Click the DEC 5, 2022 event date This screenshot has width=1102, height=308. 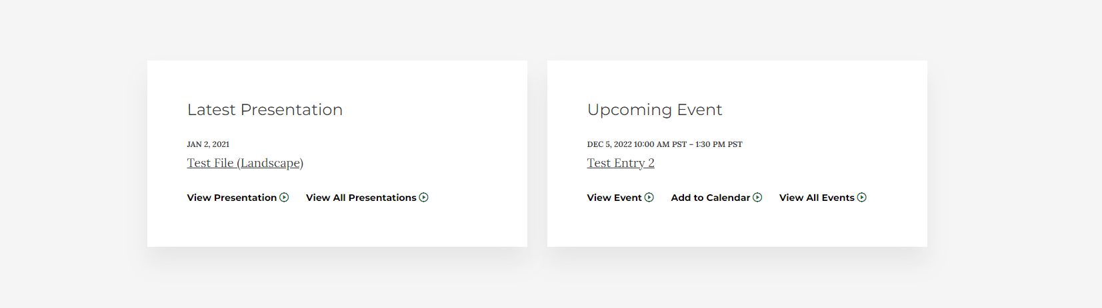tap(609, 144)
